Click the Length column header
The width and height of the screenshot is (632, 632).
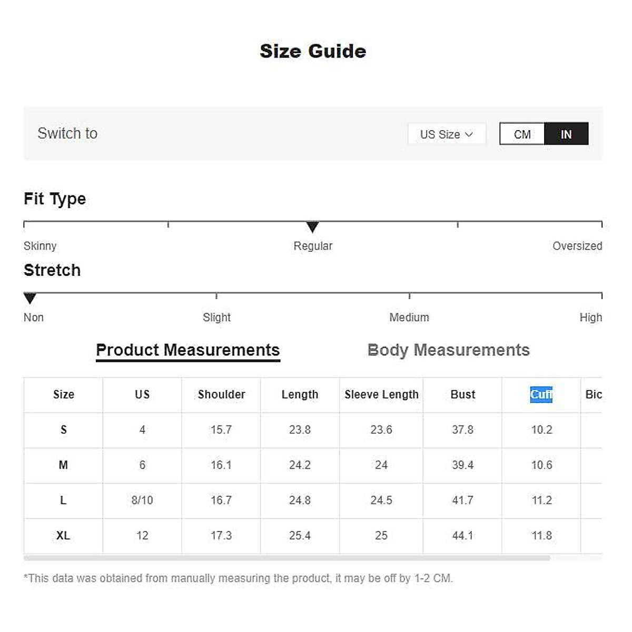[x=300, y=394]
